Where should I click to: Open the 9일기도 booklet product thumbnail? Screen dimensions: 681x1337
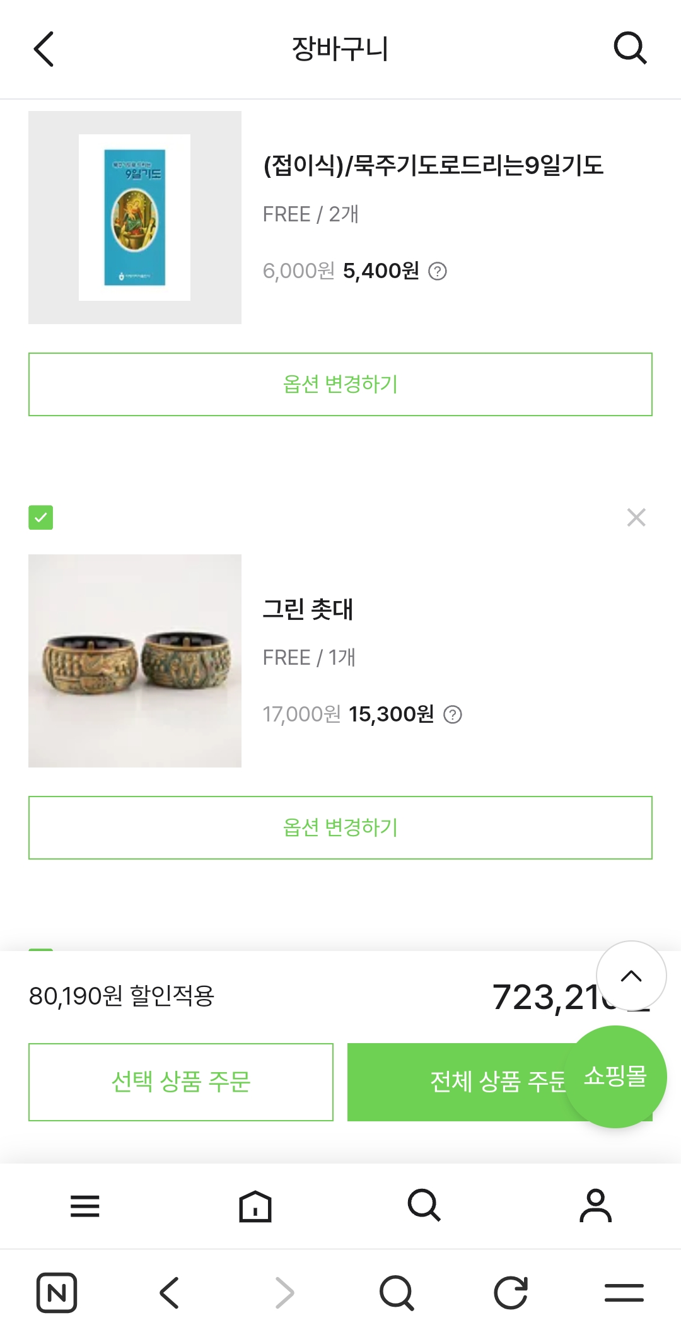pyautogui.click(x=135, y=218)
